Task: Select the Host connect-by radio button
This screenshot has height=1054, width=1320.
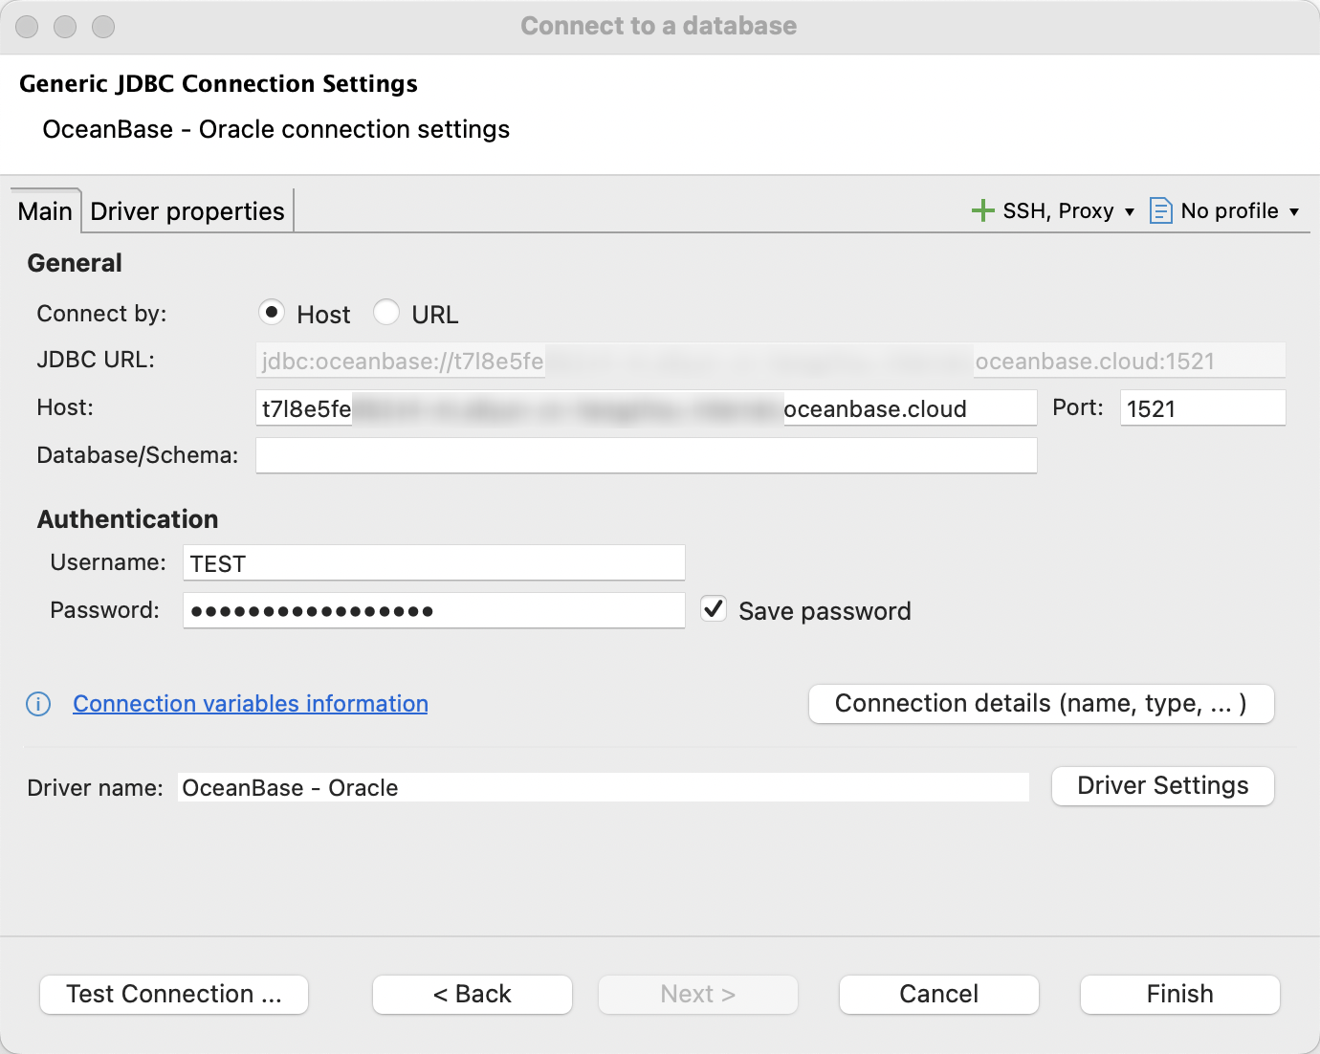Action: pos(272,313)
